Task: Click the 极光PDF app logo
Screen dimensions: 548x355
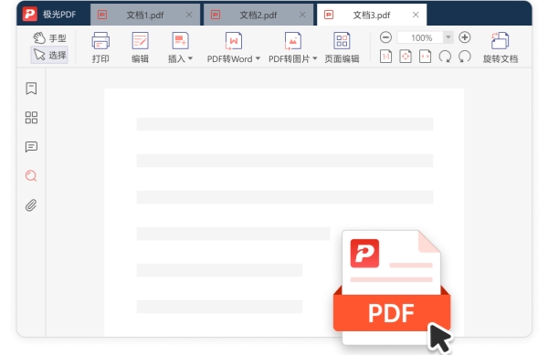Action: pos(30,14)
